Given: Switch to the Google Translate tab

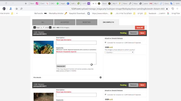Looking at the screenshot, I should click(x=168, y=4).
